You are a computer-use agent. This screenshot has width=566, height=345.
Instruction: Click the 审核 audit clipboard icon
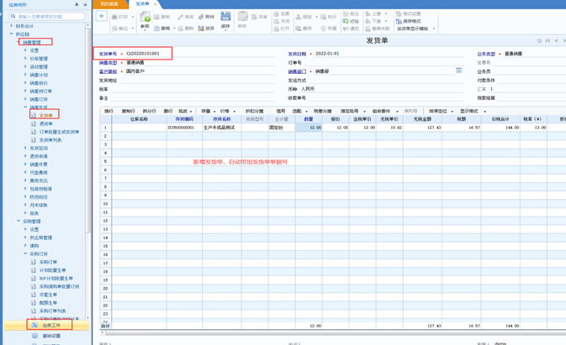click(x=242, y=17)
